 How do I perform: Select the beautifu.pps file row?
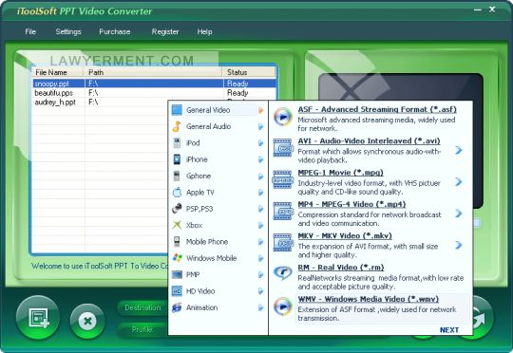(x=154, y=93)
